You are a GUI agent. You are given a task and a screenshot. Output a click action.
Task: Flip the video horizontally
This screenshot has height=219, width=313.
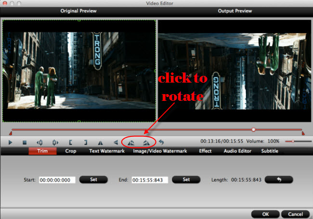[x=101, y=143]
